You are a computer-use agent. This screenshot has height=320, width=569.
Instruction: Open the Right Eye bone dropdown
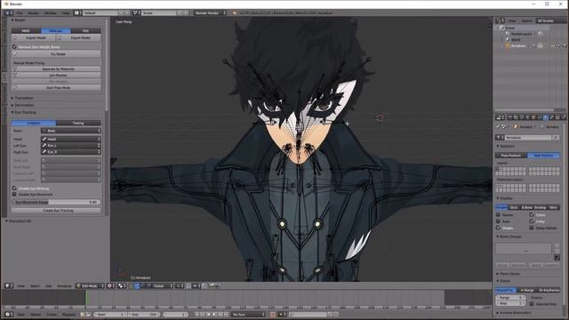71,152
